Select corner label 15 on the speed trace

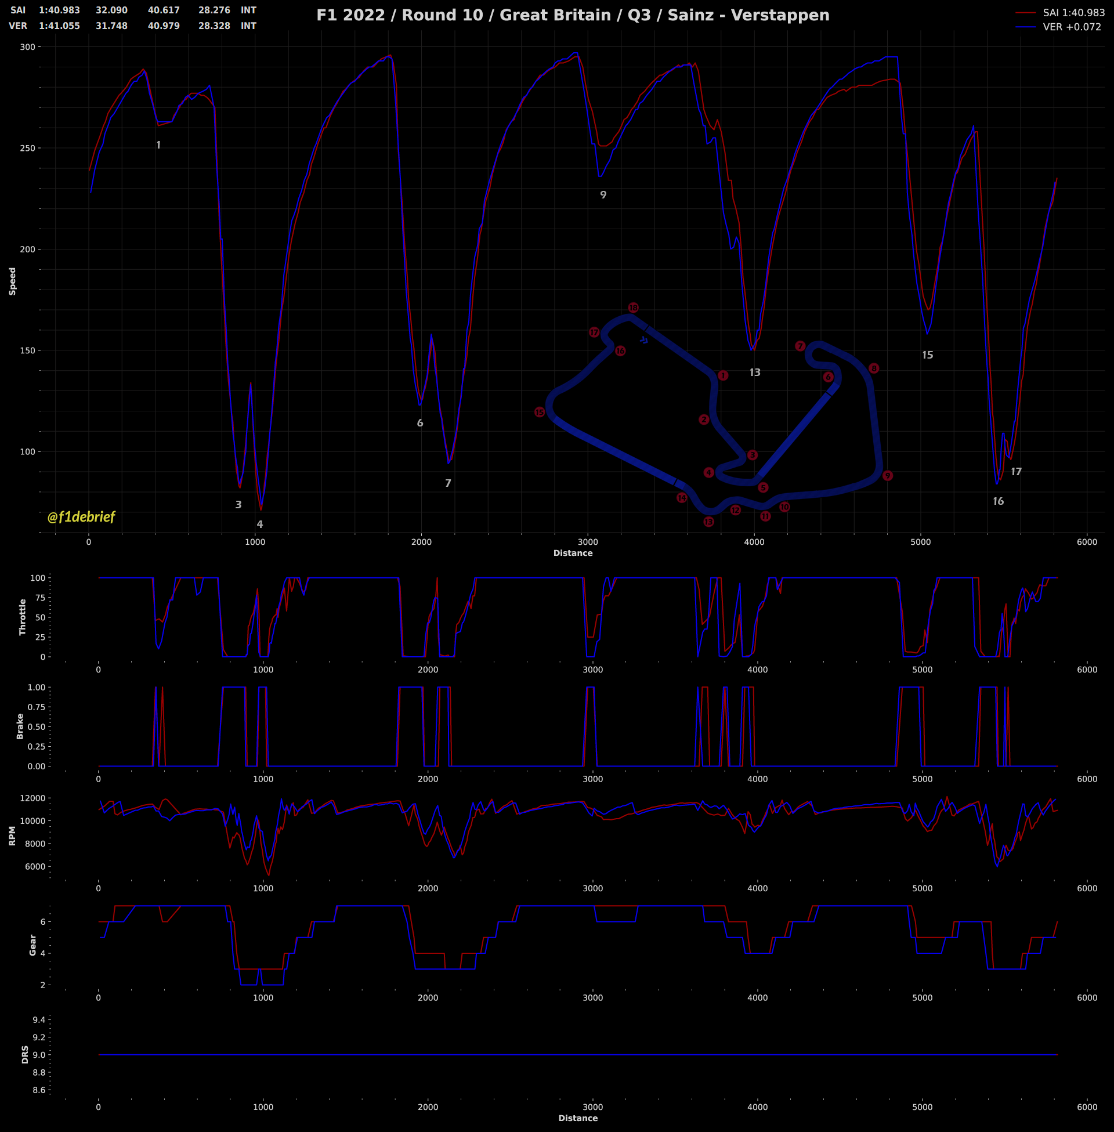(x=927, y=355)
